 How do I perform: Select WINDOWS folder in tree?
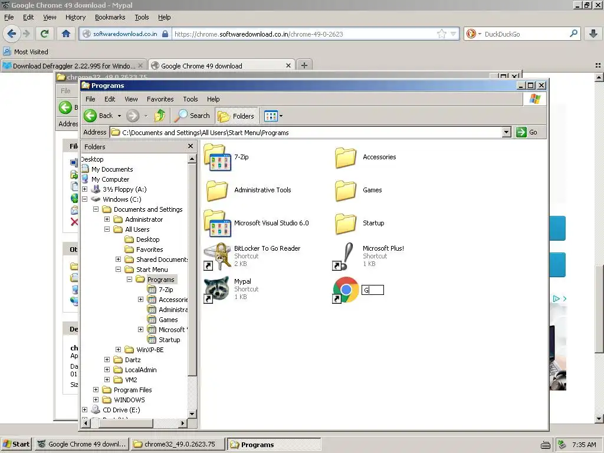(x=129, y=399)
